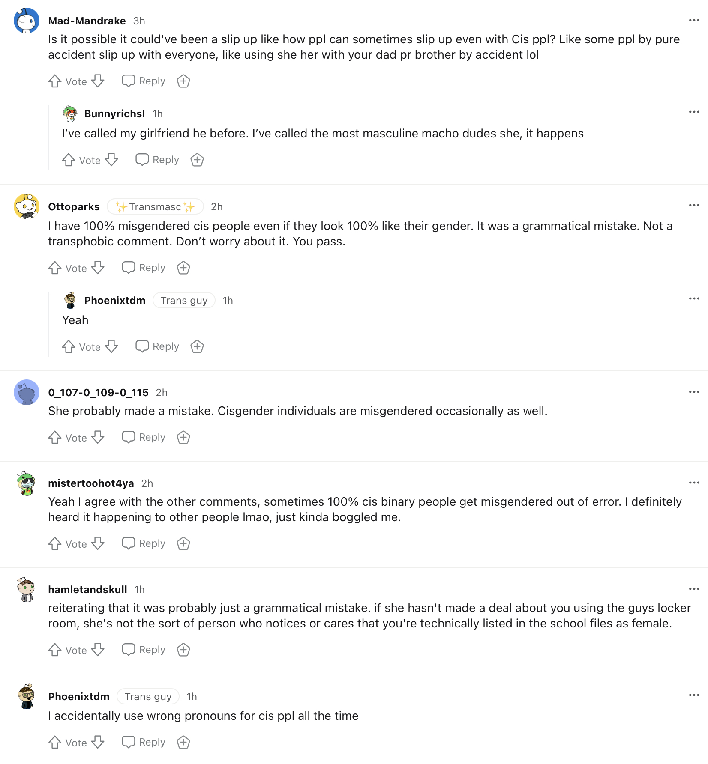
Task: Open more options menu for Bunnyrichsl's reply
Action: pos(694,112)
